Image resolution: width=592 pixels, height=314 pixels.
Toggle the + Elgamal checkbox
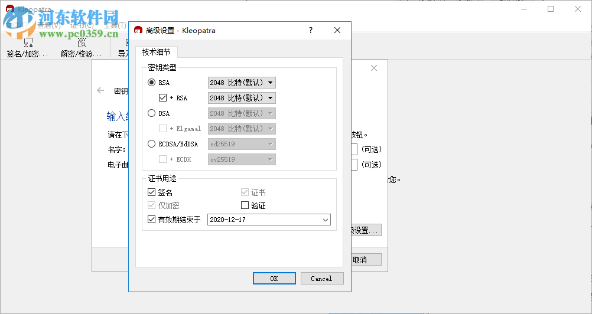(162, 129)
